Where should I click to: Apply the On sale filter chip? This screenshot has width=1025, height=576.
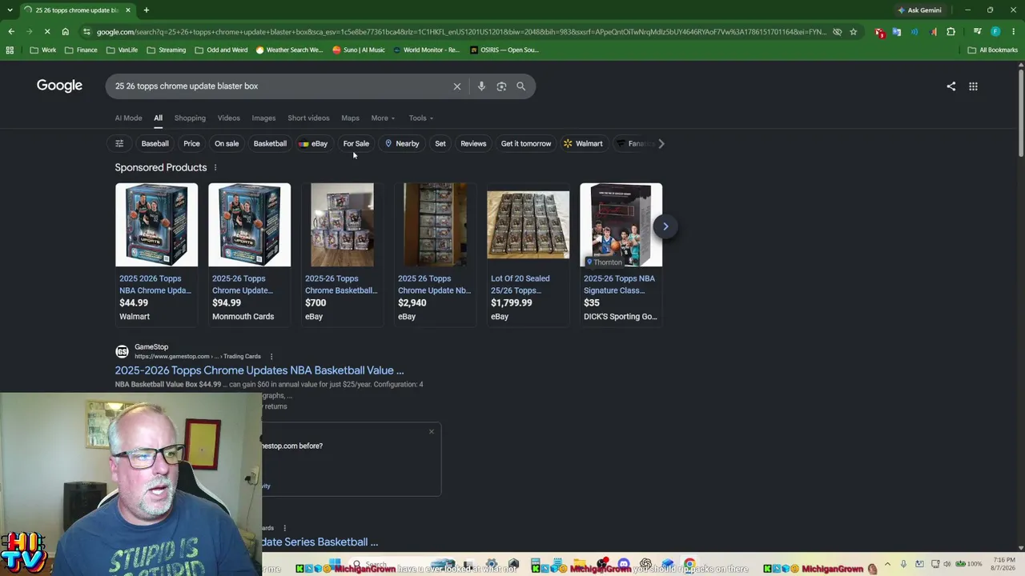point(227,143)
